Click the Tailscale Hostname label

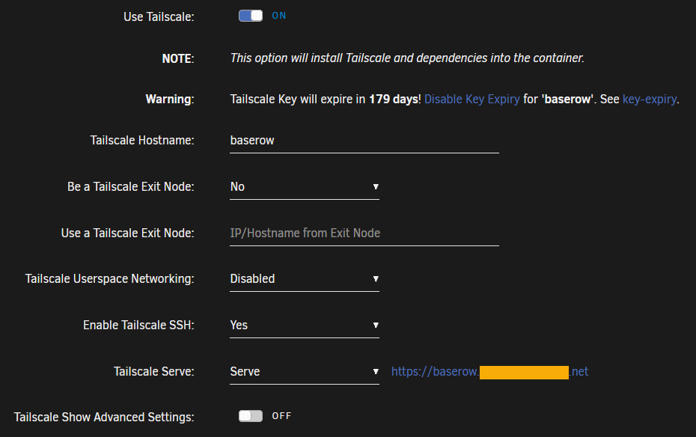point(142,140)
